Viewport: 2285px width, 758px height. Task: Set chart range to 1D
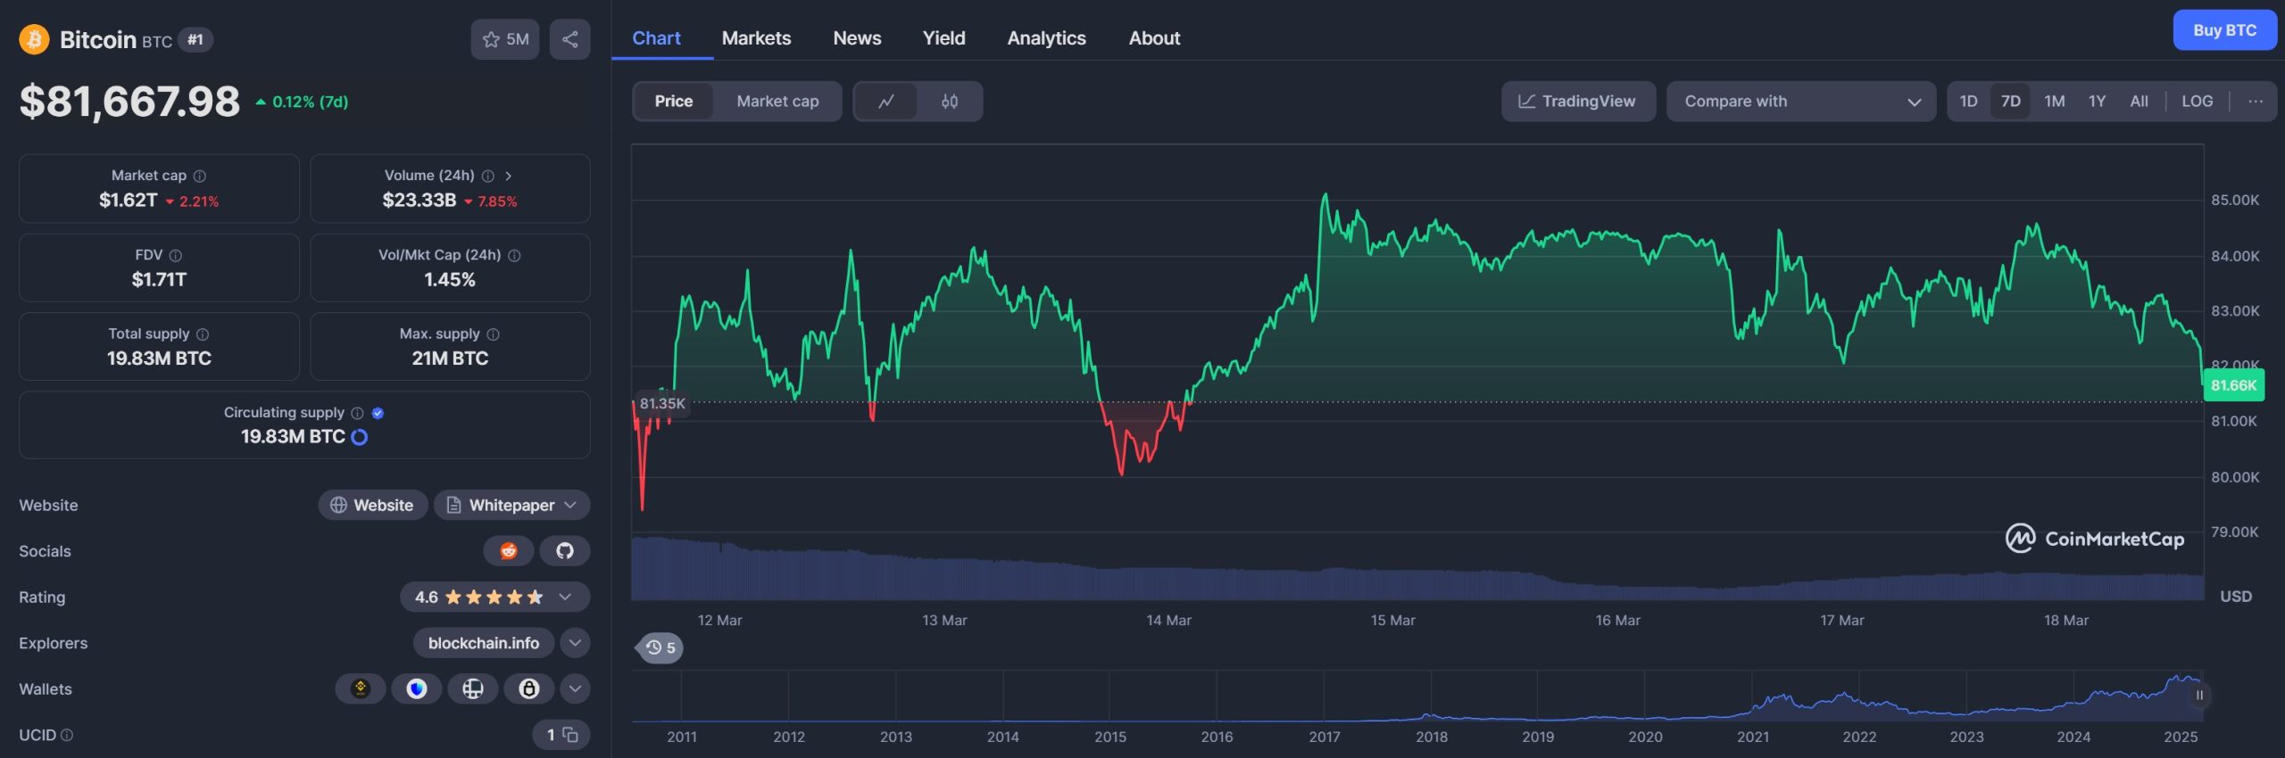[x=1968, y=102]
